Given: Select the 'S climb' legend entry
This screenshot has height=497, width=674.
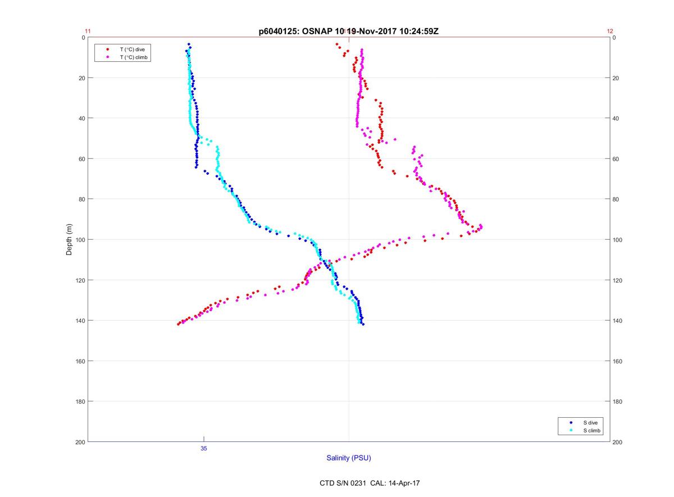Looking at the screenshot, I should (592, 430).
